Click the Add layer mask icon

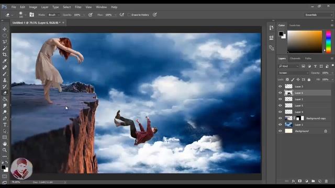[x=300, y=181]
